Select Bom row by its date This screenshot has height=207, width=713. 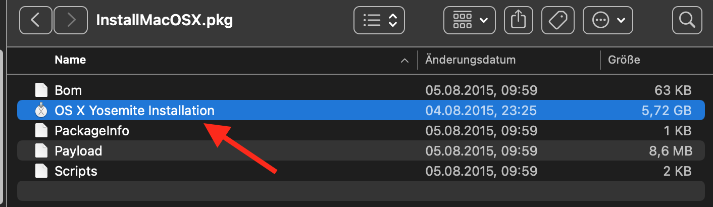481,90
